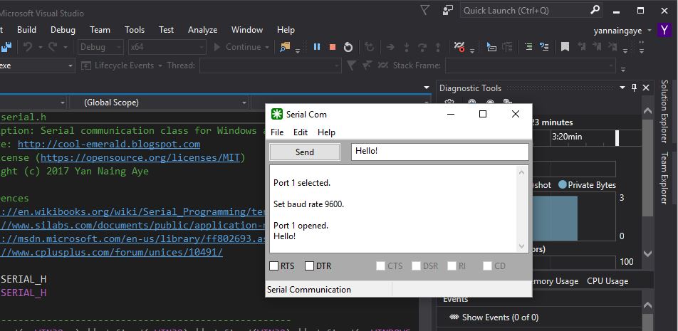678x331 pixels.
Task: Expand the Lifecycle Events dropdown arrow
Action: point(160,65)
